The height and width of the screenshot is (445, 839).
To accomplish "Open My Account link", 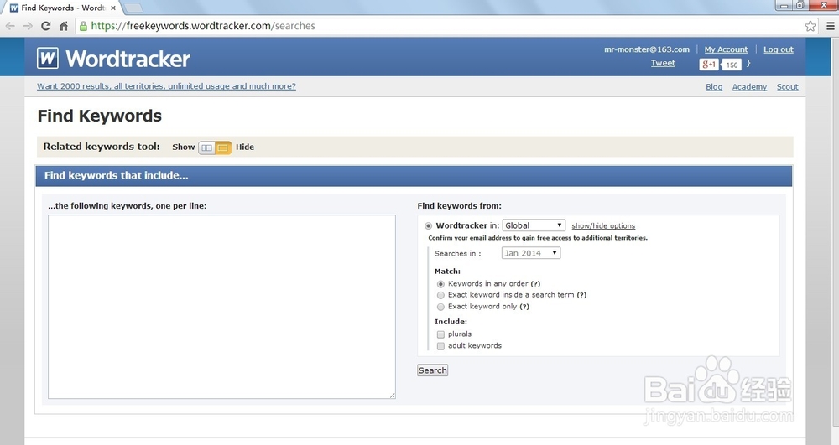I will (726, 49).
